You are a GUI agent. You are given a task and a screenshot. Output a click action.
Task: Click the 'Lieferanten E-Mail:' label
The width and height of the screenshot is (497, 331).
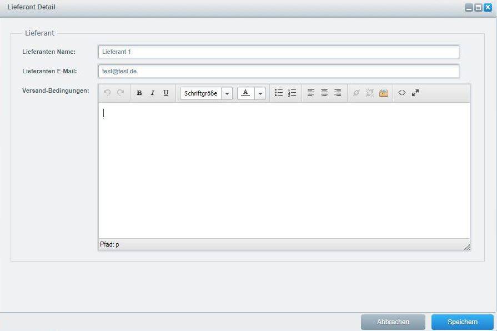pos(49,71)
